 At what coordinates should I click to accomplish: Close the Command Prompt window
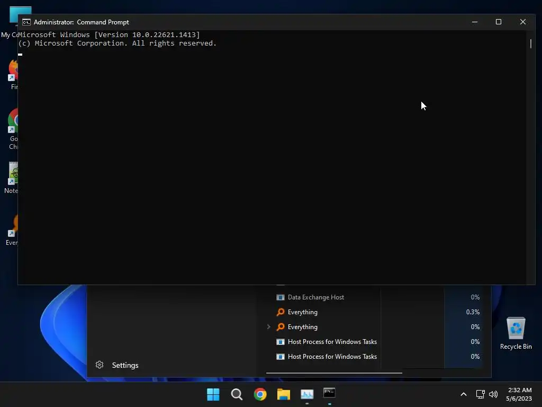point(523,22)
